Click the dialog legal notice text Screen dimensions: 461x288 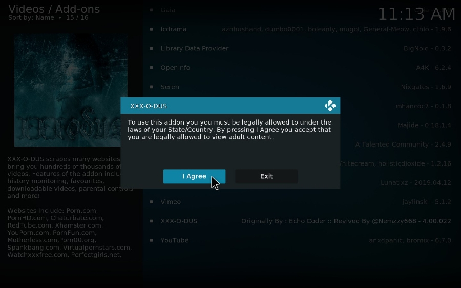(229, 130)
